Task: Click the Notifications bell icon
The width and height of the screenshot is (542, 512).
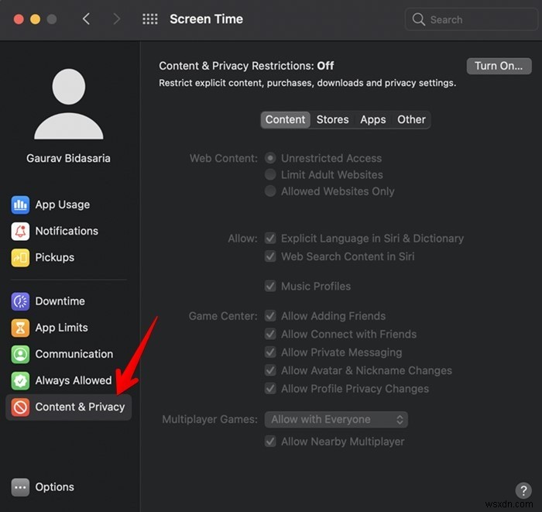Action: click(20, 231)
